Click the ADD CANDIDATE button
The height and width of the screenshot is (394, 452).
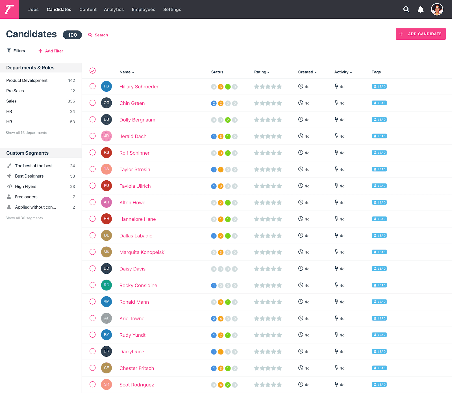(421, 34)
